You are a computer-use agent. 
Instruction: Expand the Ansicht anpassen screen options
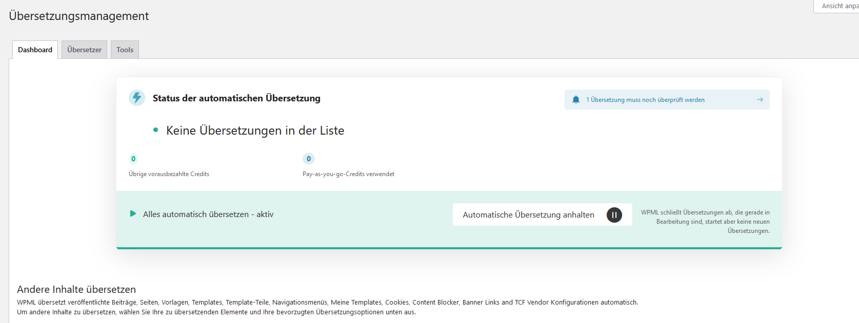(x=838, y=6)
